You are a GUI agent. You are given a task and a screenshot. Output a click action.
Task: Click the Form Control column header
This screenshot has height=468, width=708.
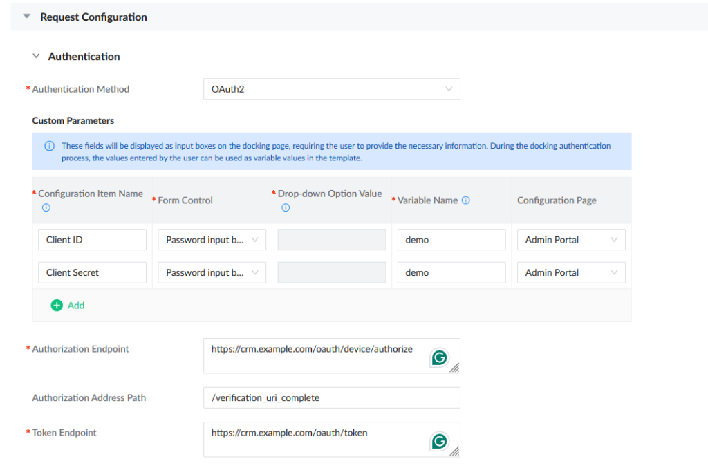click(185, 200)
